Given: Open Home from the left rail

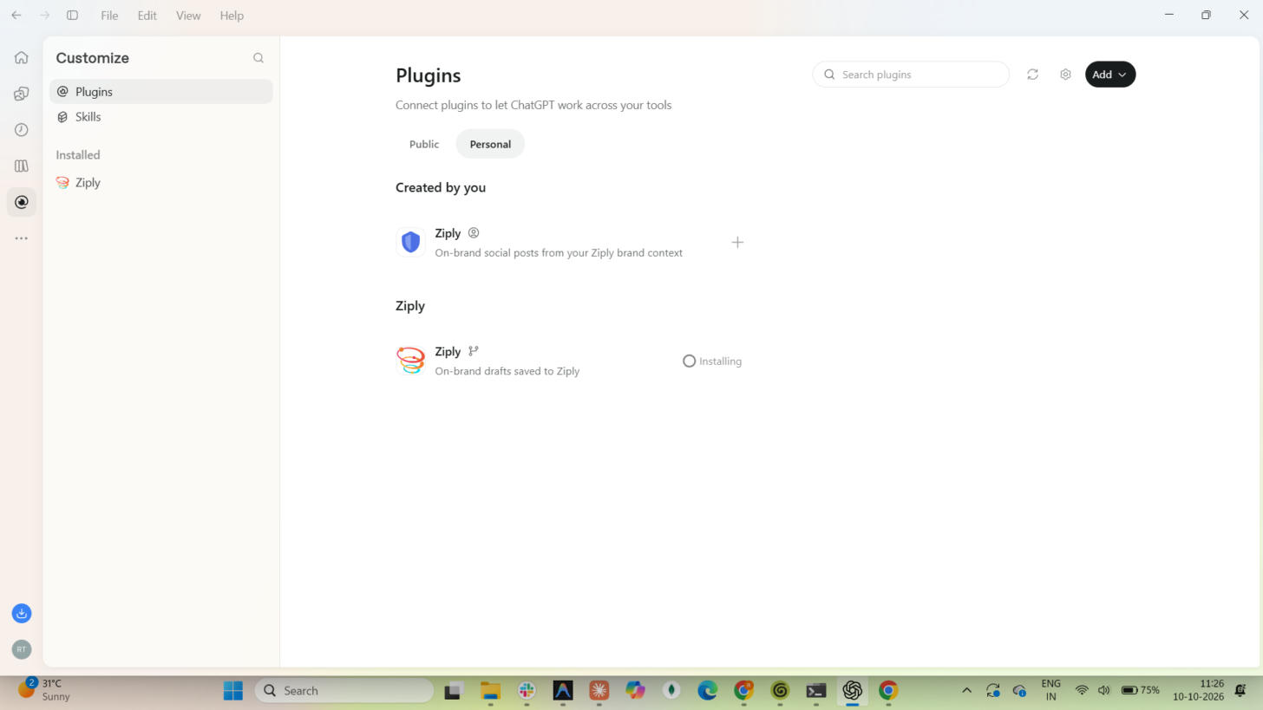Looking at the screenshot, I should 22,58.
